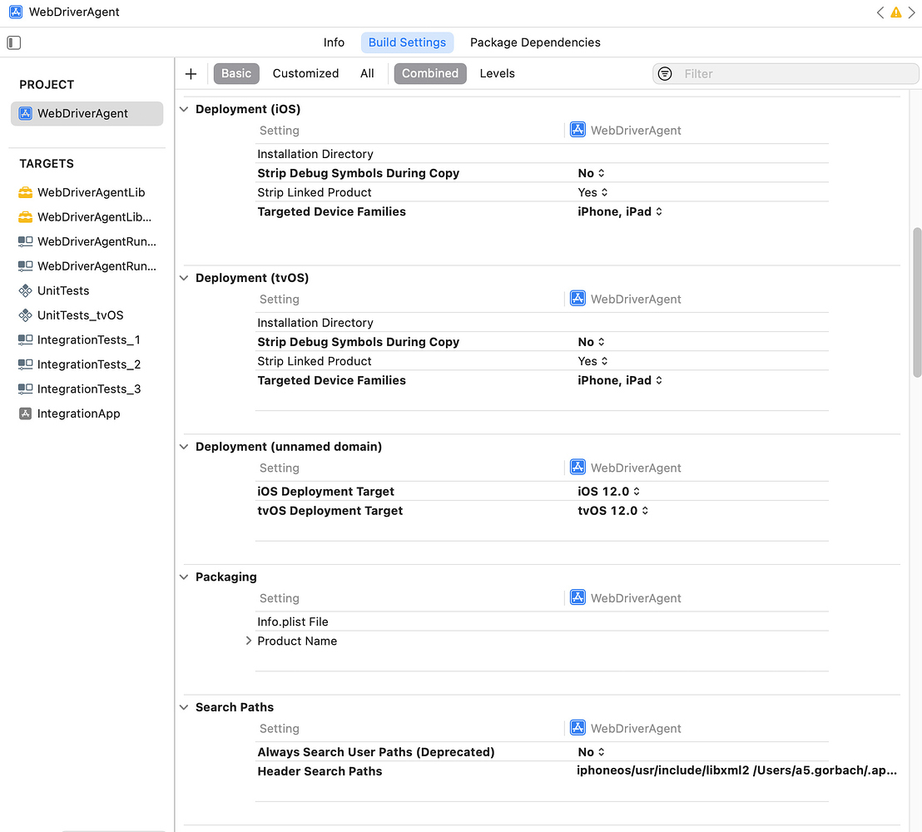Toggle the navigator sidebar panel icon
This screenshot has width=922, height=832.
(13, 42)
